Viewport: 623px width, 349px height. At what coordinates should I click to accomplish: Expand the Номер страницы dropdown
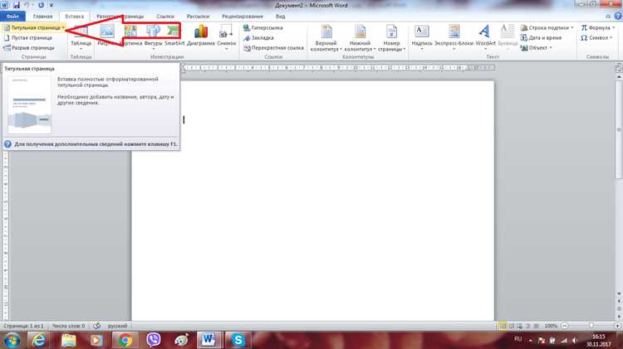404,50
